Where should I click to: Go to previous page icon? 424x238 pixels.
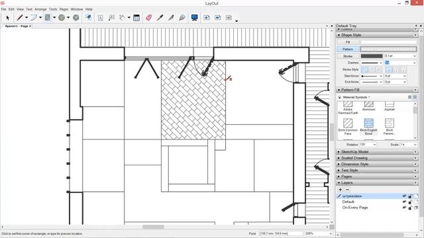pyautogui.click(x=218, y=18)
